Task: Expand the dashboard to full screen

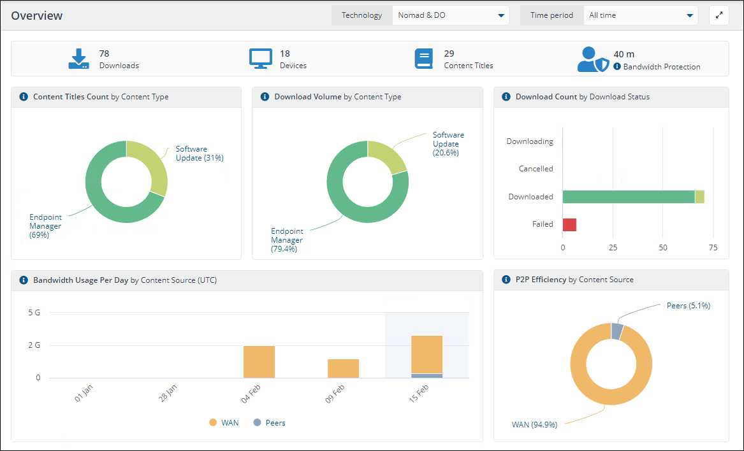Action: [x=719, y=15]
